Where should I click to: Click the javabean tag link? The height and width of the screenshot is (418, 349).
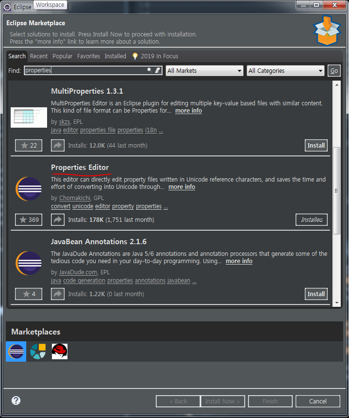click(179, 281)
